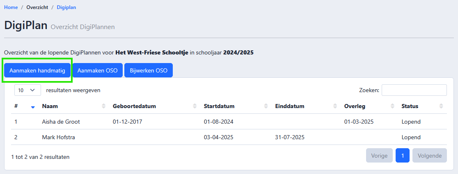Click the Vorige pagination button
The height and width of the screenshot is (174, 458).
[x=380, y=156]
